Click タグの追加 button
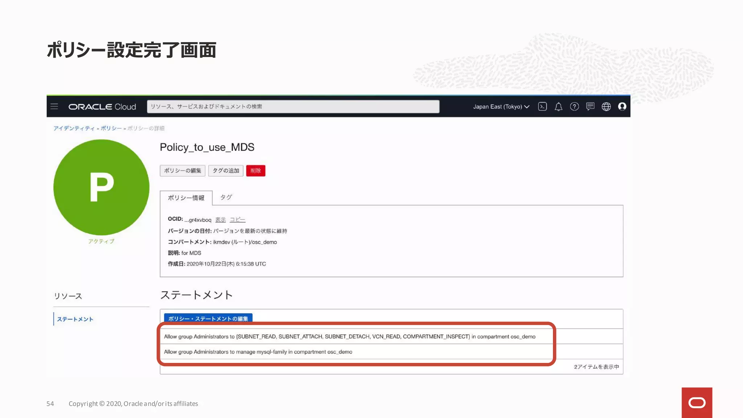The image size is (743, 418). coord(226,171)
